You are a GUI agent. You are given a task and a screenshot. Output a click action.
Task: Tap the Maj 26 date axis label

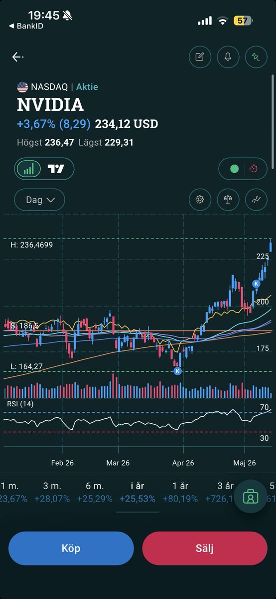click(x=245, y=463)
